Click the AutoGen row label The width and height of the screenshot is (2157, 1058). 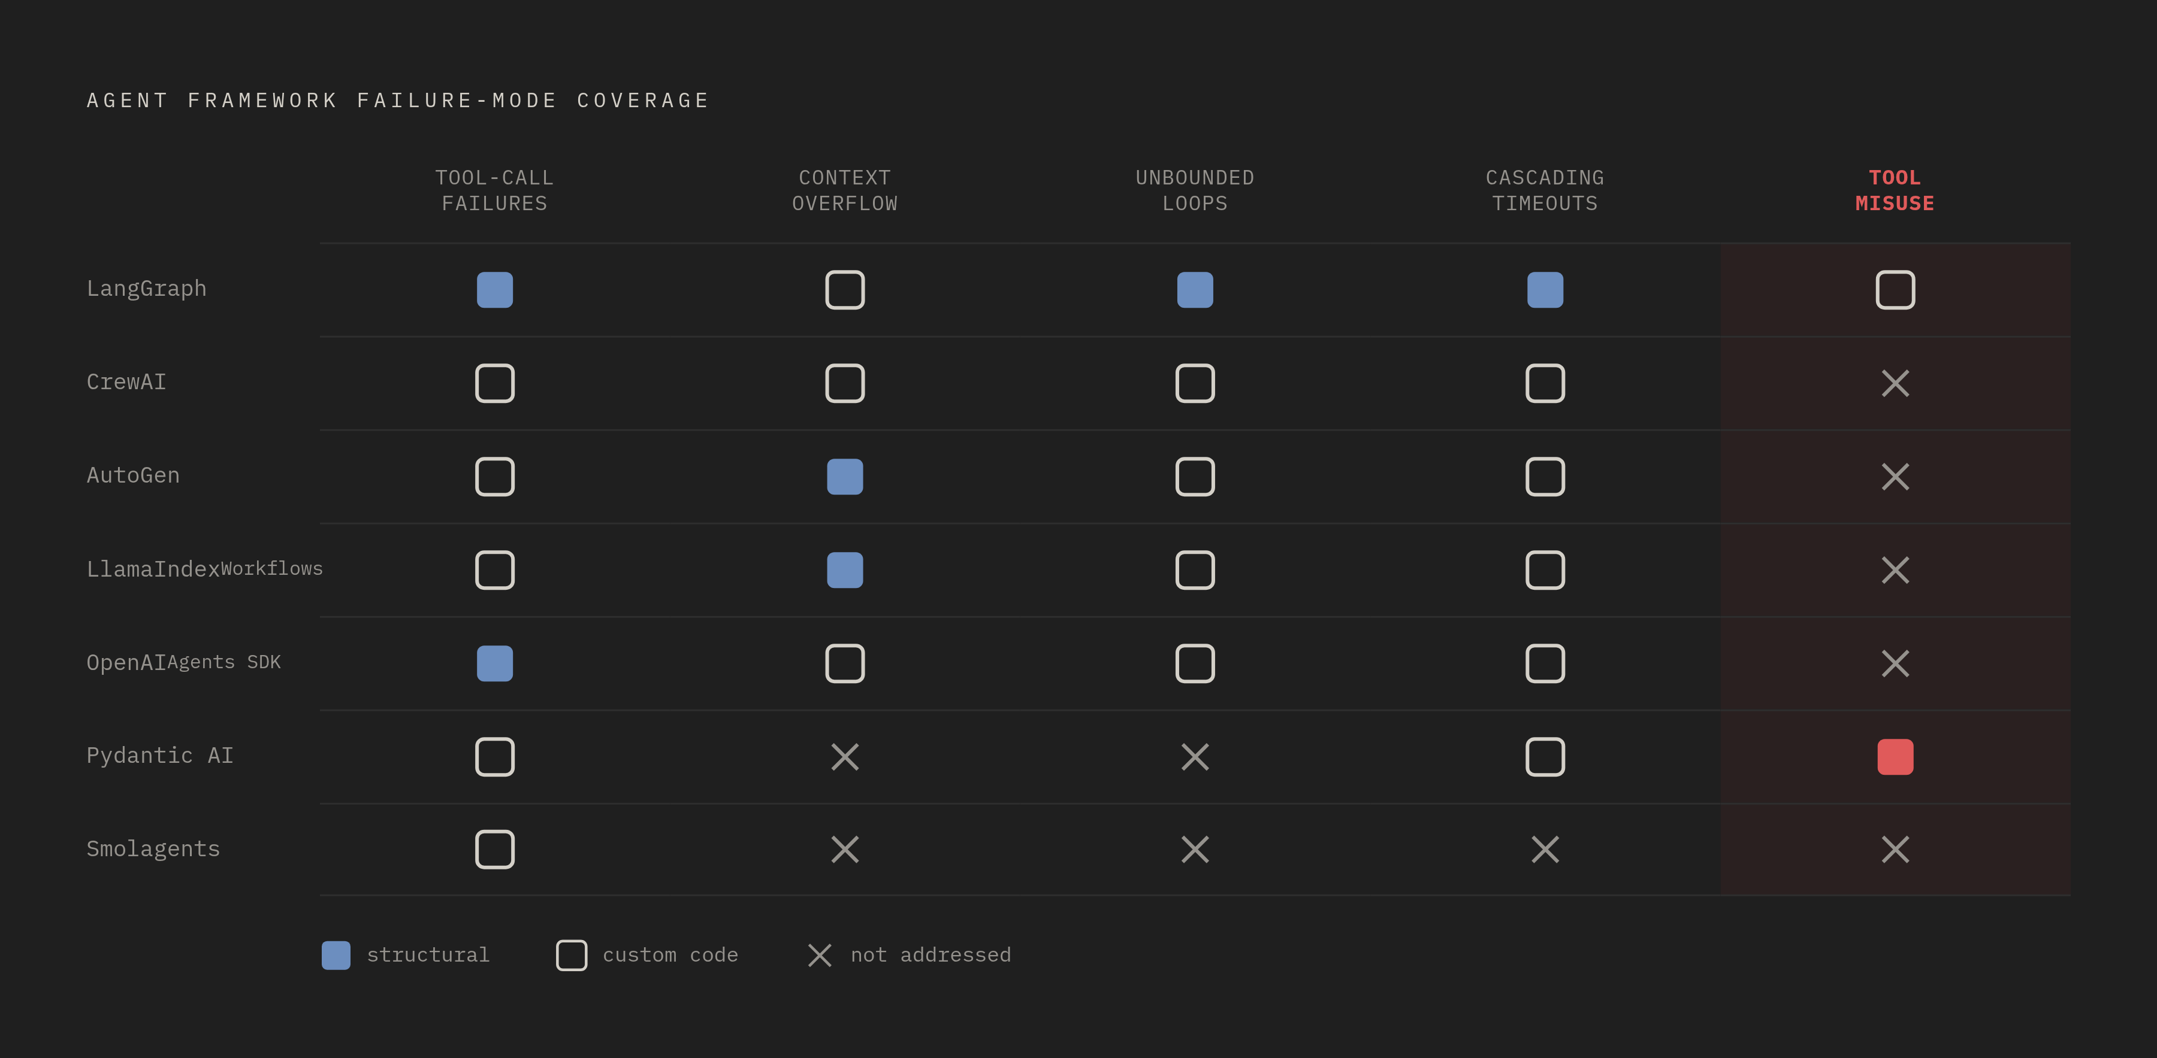click(133, 475)
